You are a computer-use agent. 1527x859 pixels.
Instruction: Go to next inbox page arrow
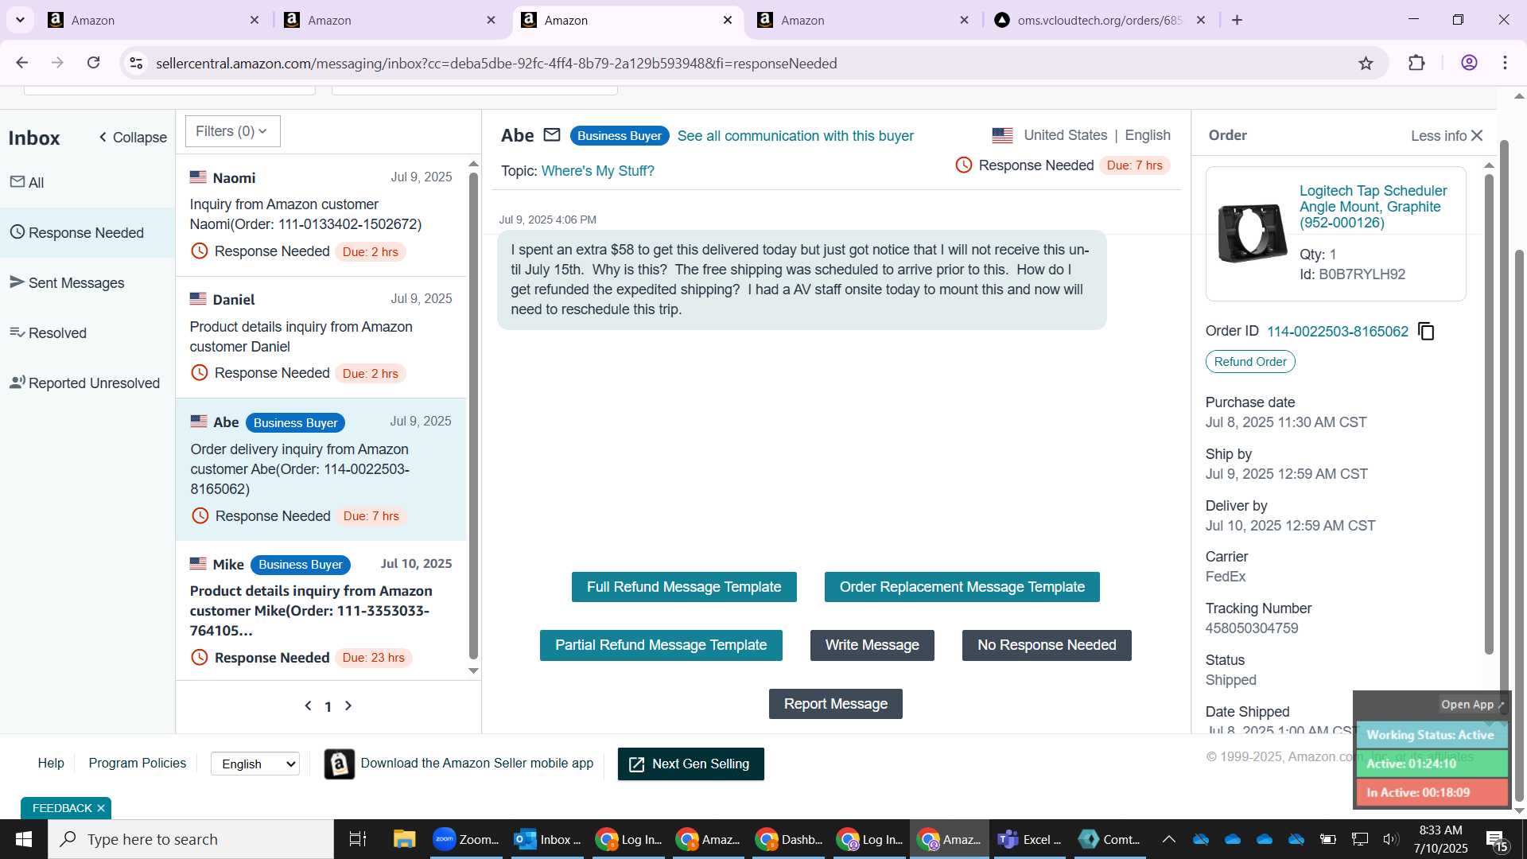(348, 706)
